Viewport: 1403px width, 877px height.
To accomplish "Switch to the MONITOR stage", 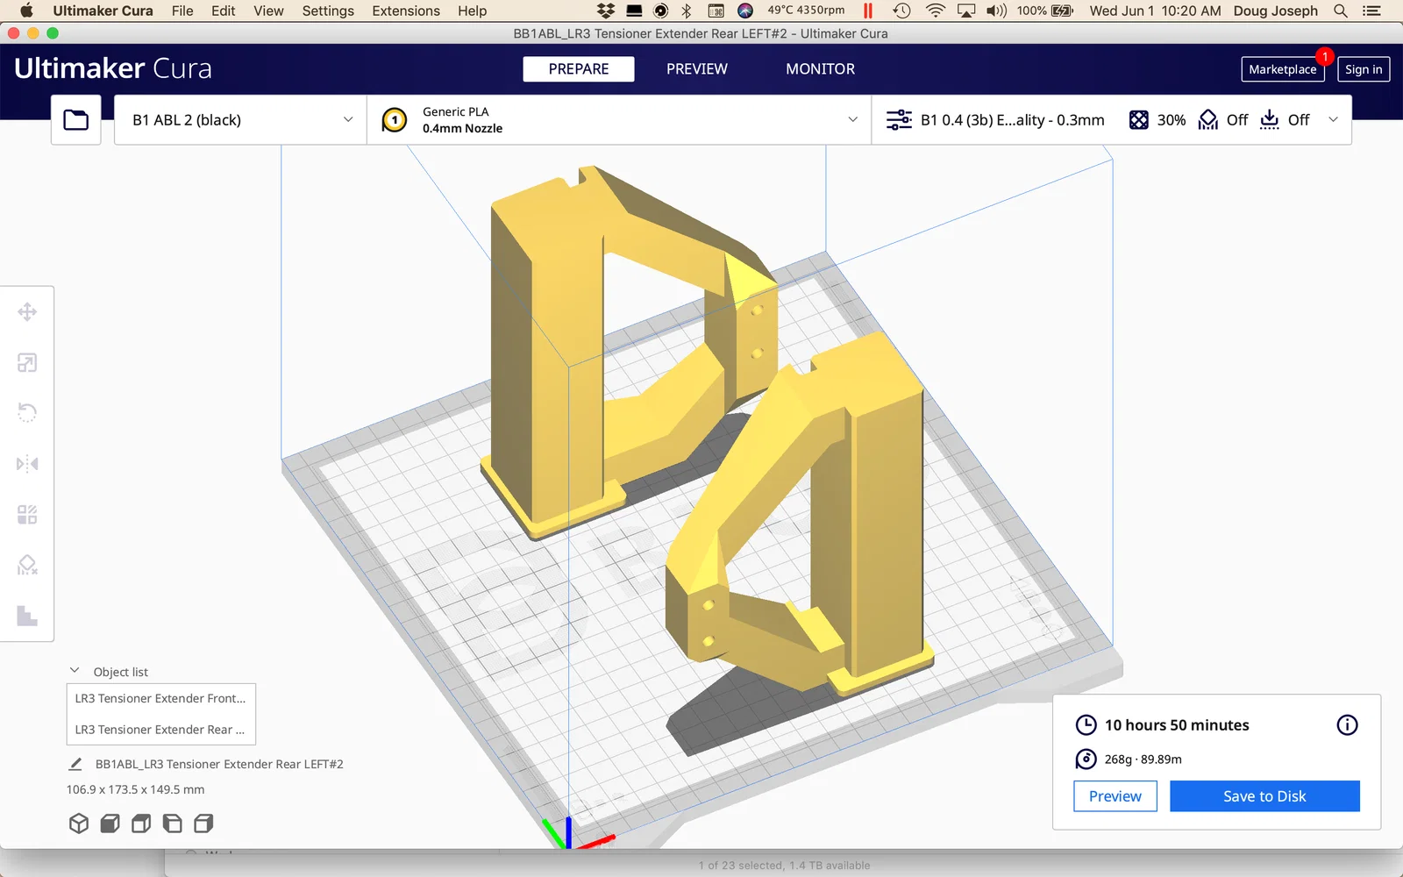I will (820, 69).
